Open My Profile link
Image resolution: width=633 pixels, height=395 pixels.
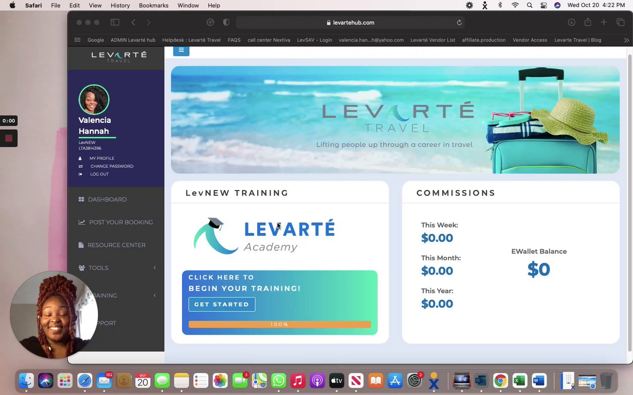(x=101, y=158)
